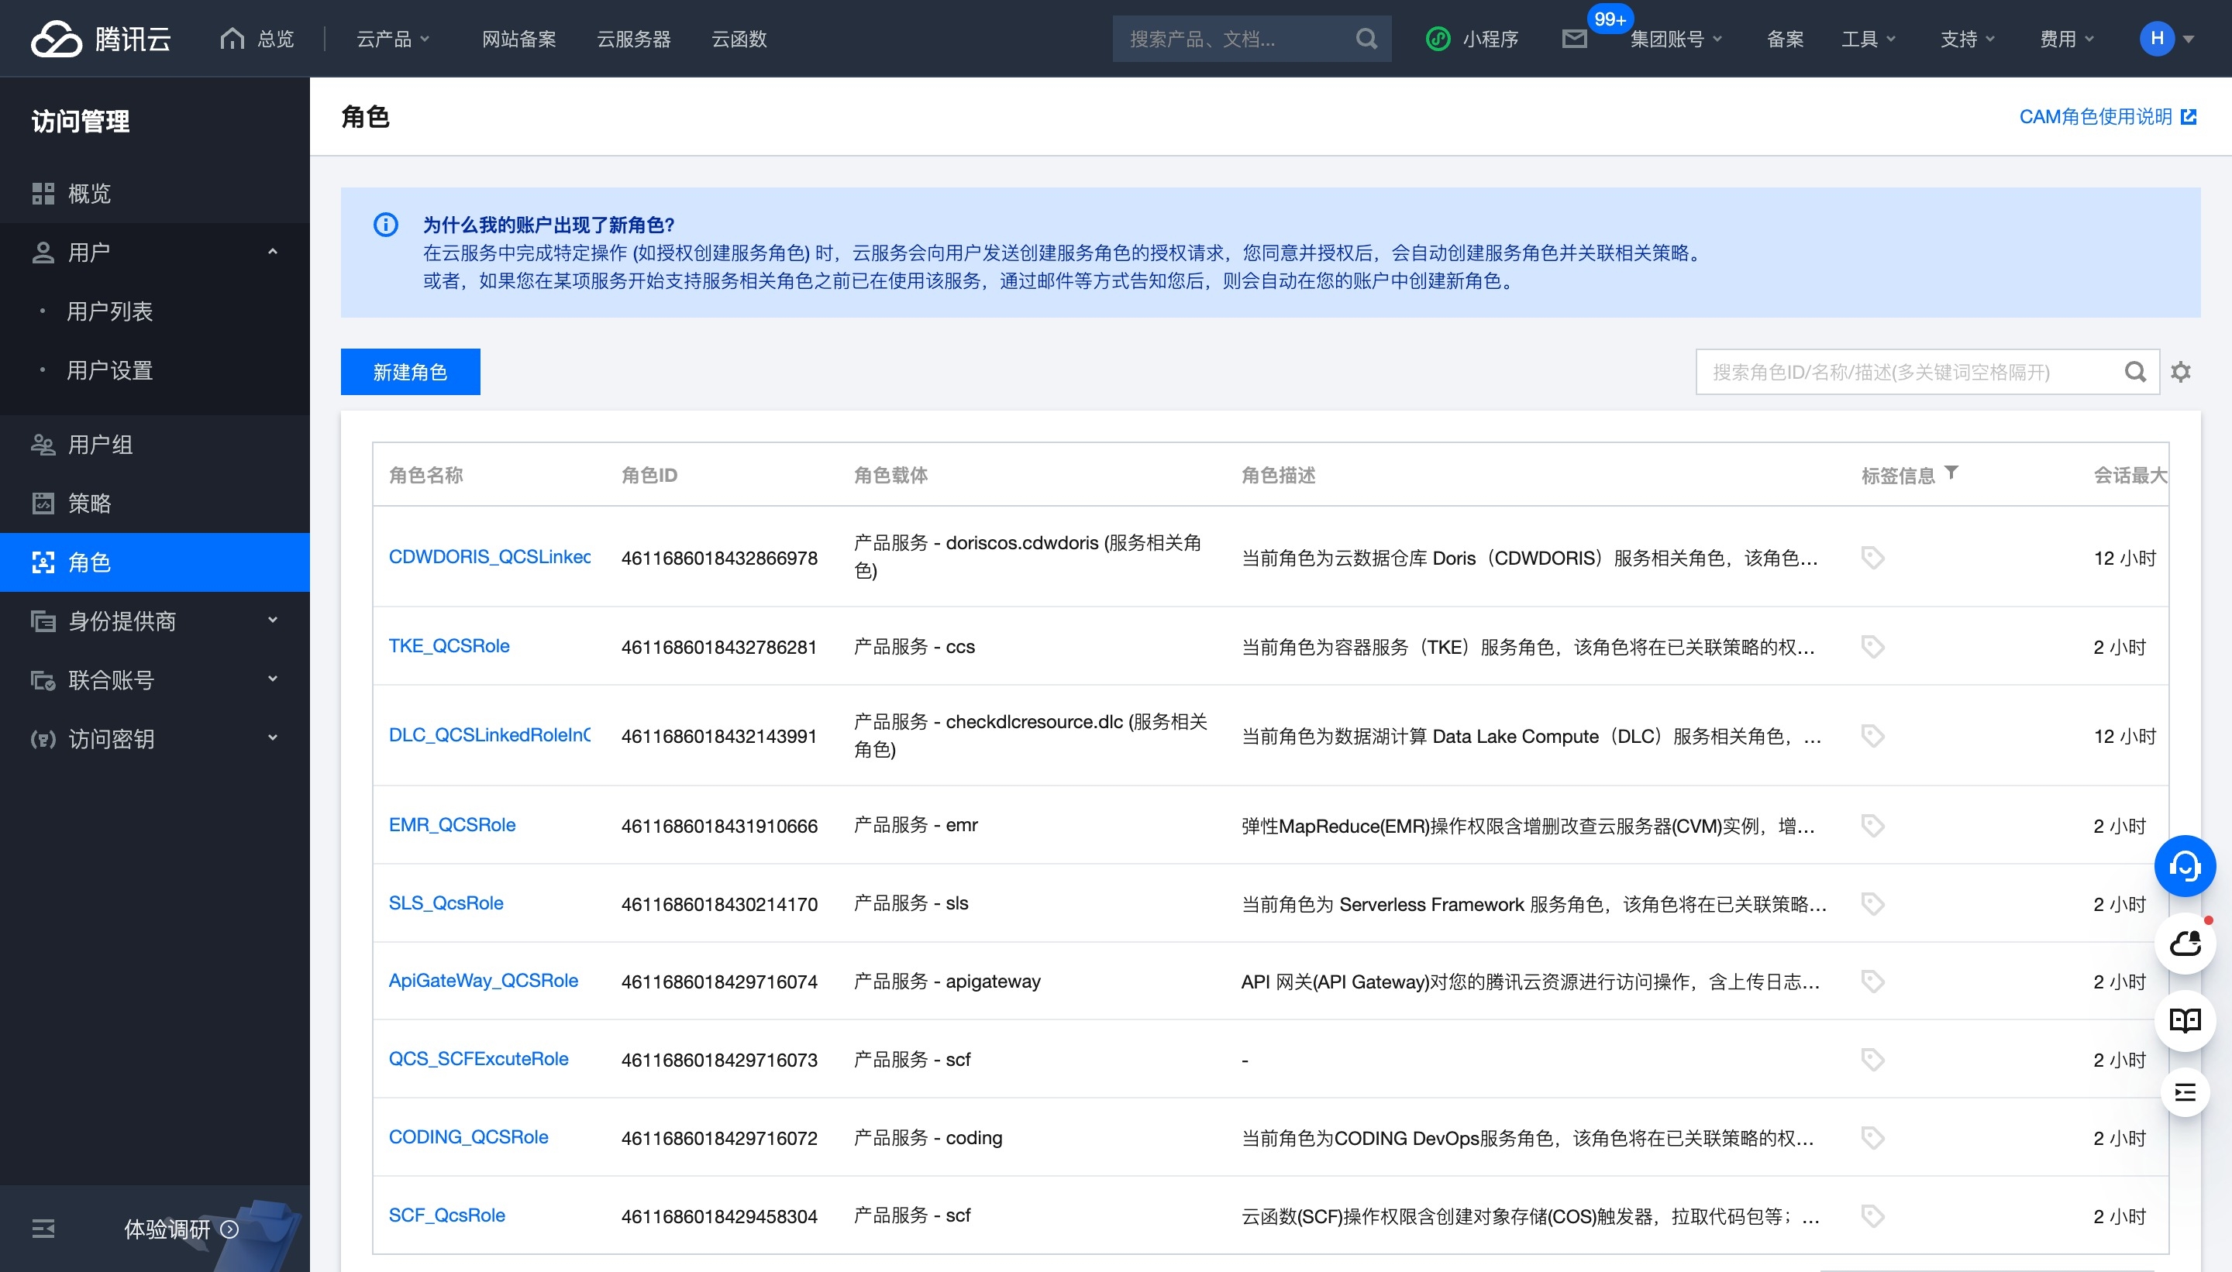Click the role search magnifier icon
The height and width of the screenshot is (1272, 2232).
(2135, 372)
